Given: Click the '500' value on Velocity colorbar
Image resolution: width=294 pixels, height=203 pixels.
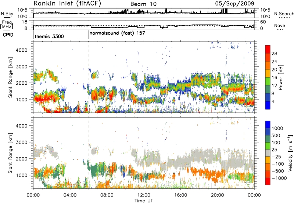Looking at the screenshot, I should 277,135.
